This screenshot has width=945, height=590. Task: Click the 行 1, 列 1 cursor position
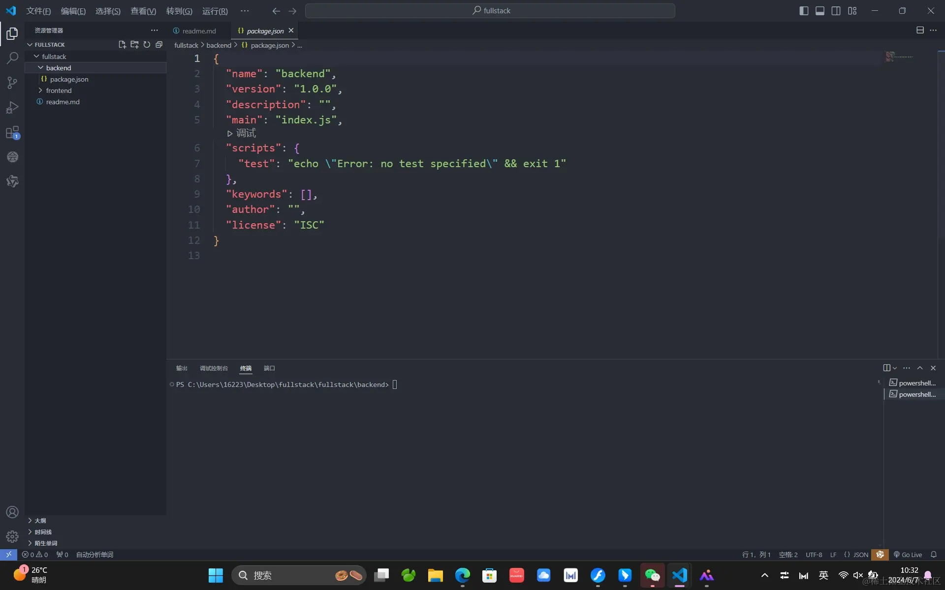coord(756,555)
